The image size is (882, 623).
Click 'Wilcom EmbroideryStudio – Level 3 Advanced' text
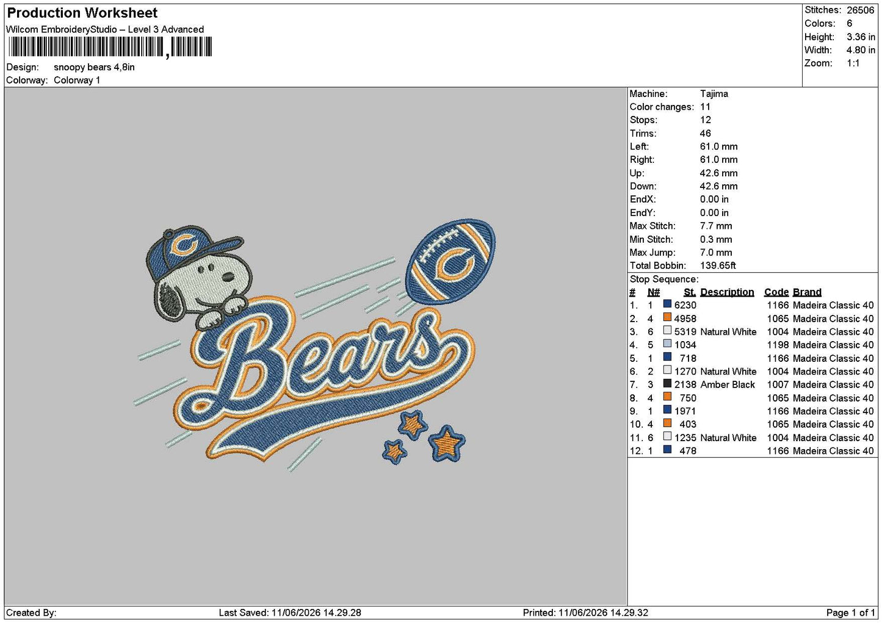pos(105,29)
